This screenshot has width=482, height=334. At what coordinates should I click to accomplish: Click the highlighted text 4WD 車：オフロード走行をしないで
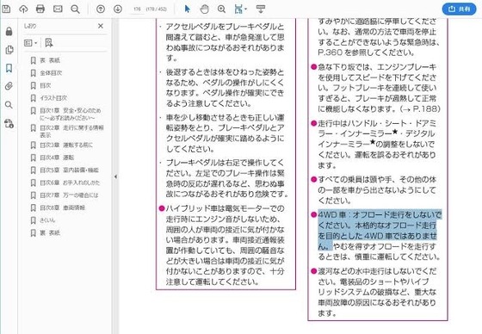click(380, 214)
